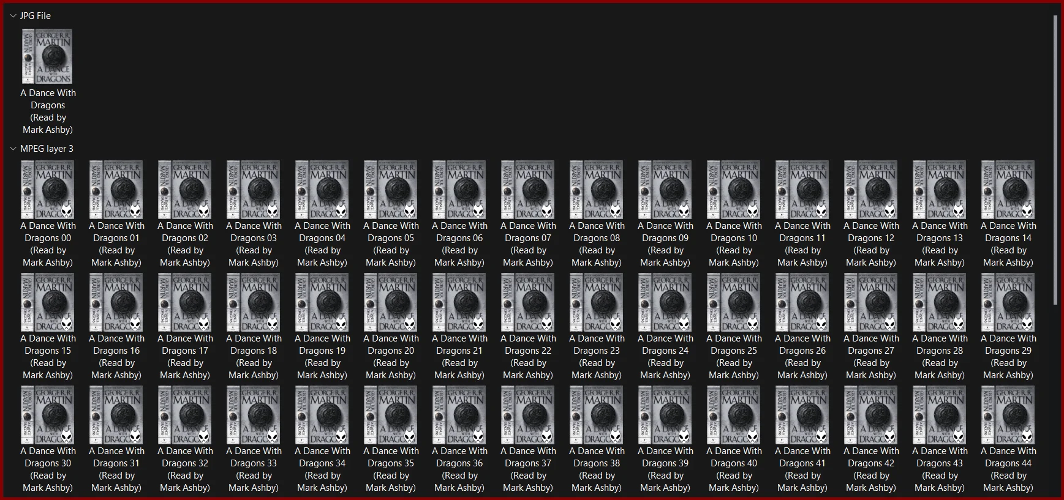This screenshot has width=1064, height=500.
Task: Select MP3 icon for Dragons 08
Action: (597, 190)
